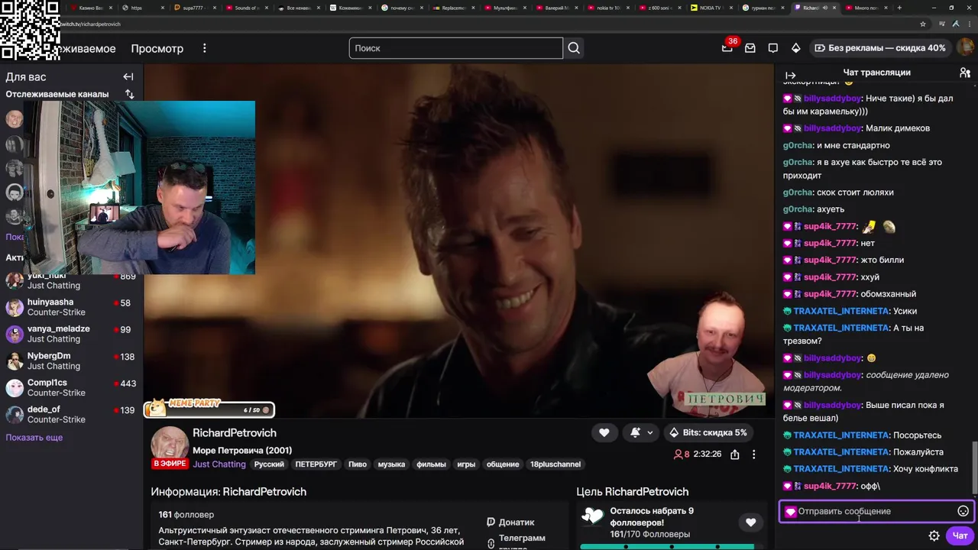
Task: Collapse the 'Для вас' sidebar arrow
Action: [128, 76]
